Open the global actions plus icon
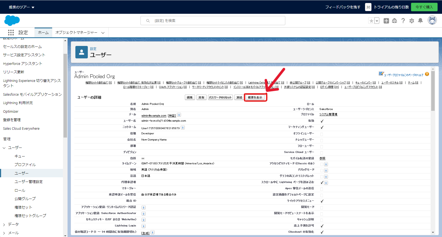 pyautogui.click(x=386, y=21)
